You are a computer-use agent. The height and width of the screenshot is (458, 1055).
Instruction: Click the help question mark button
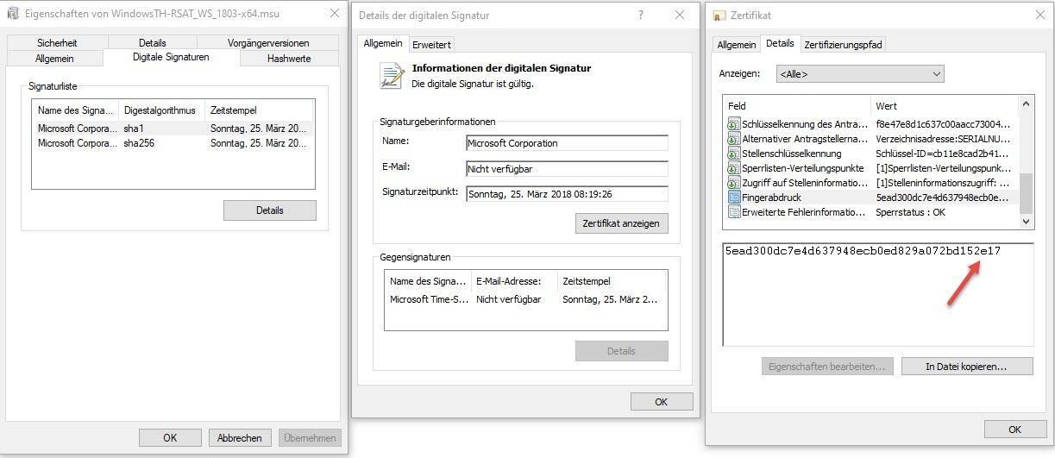point(641,16)
